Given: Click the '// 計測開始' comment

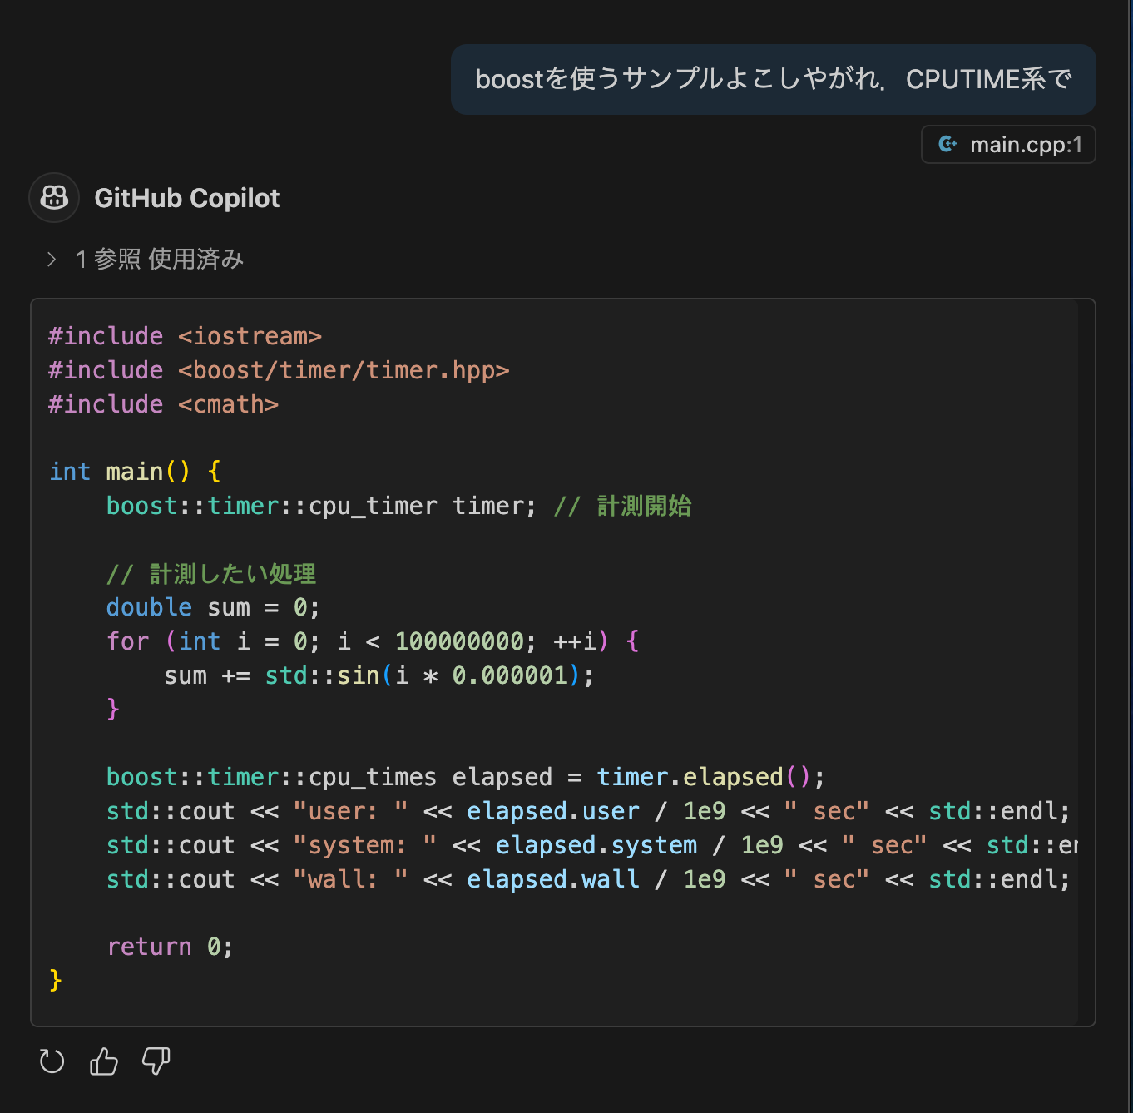Looking at the screenshot, I should tap(623, 506).
